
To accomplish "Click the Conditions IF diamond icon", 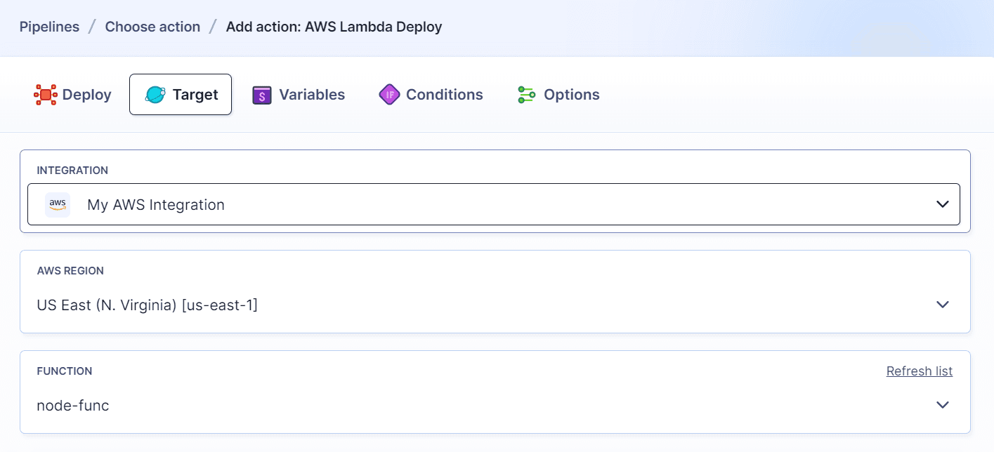I will [x=389, y=94].
